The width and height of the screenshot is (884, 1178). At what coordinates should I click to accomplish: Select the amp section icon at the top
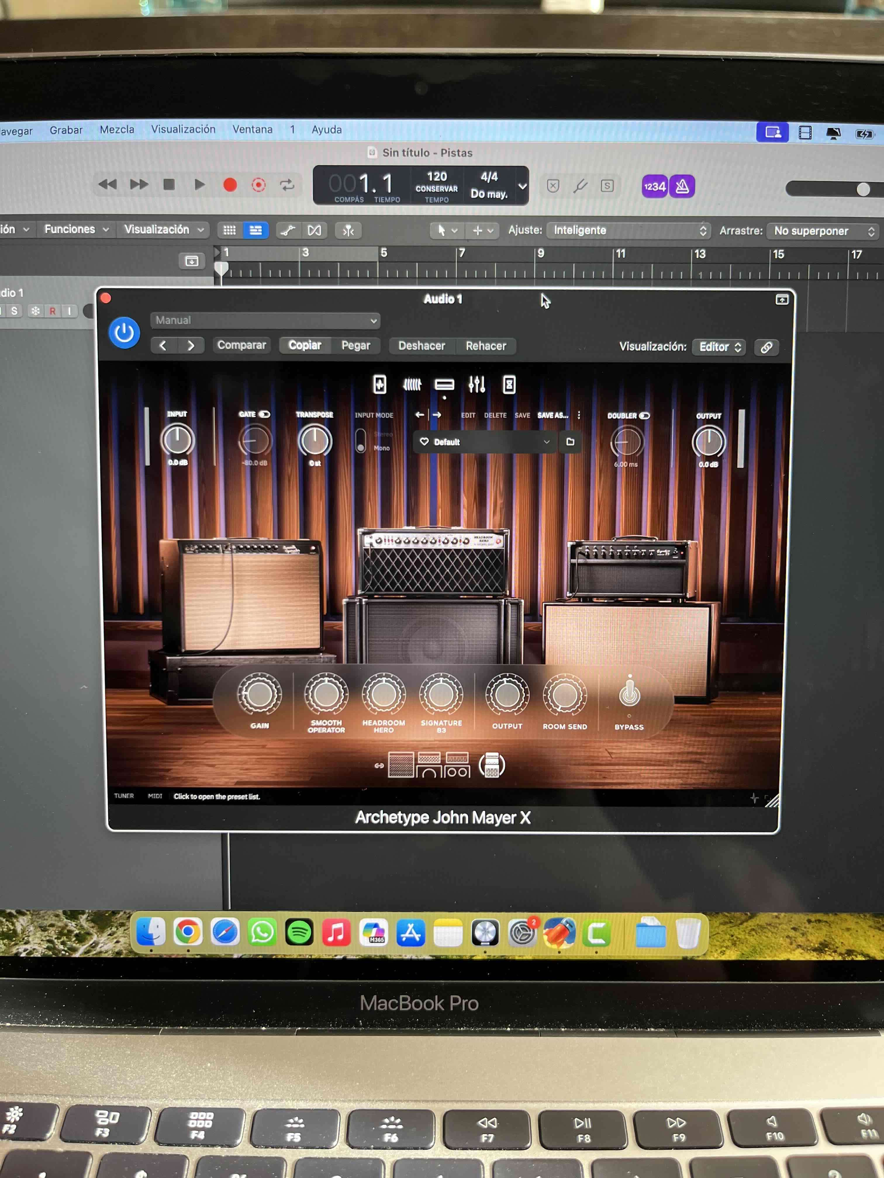pos(446,384)
